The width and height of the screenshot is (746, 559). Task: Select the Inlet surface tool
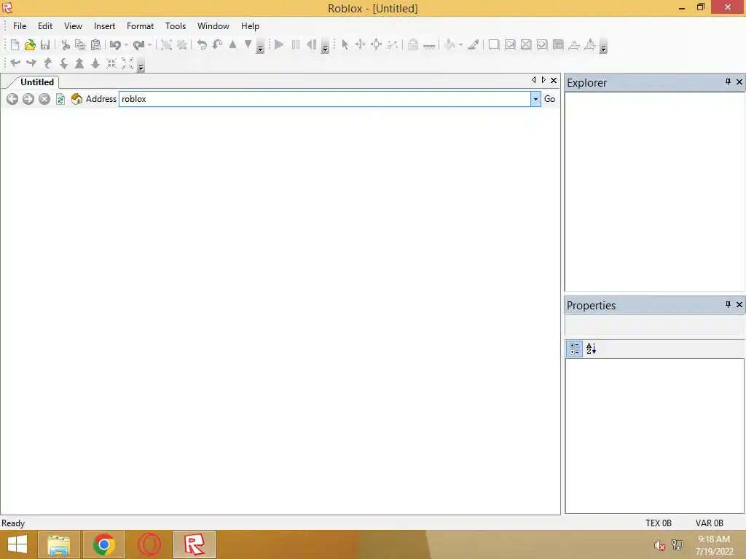(558, 44)
